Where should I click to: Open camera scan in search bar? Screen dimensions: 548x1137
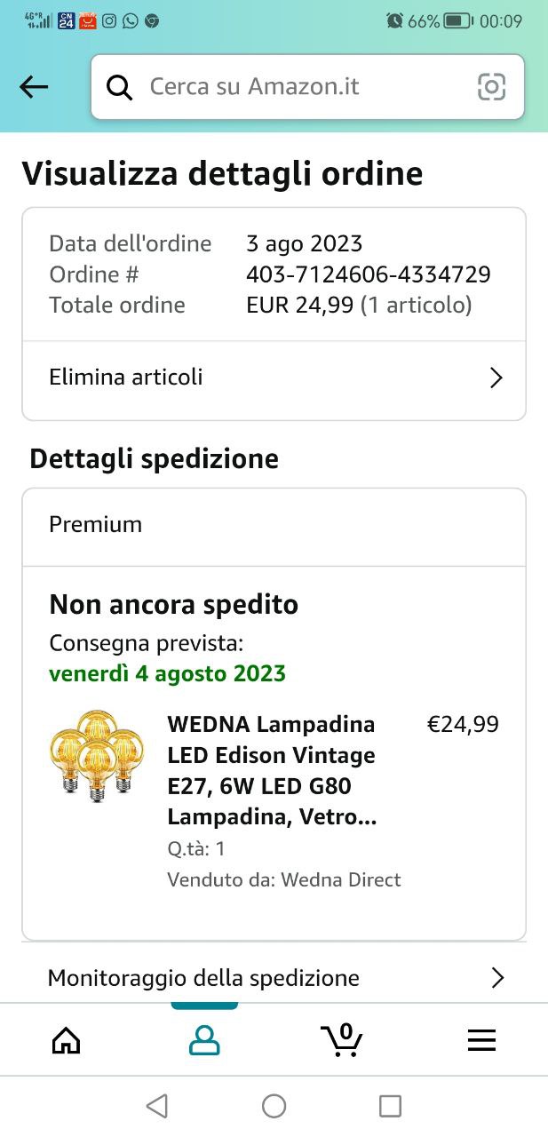coord(491,87)
